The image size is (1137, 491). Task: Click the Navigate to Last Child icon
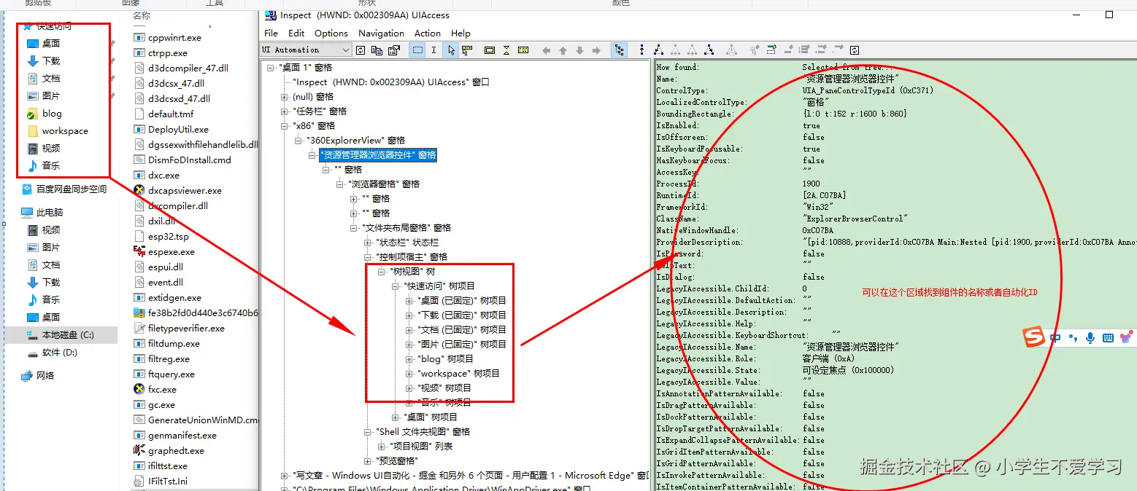(x=709, y=50)
